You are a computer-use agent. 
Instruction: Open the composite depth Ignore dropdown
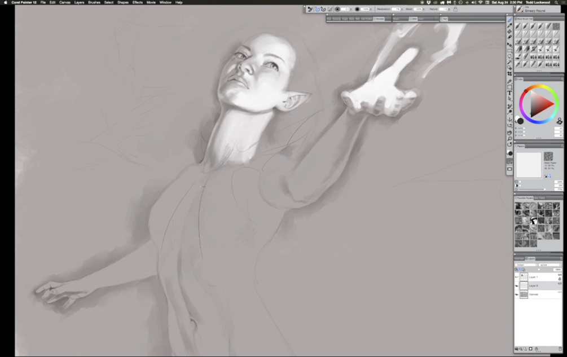[550, 265]
